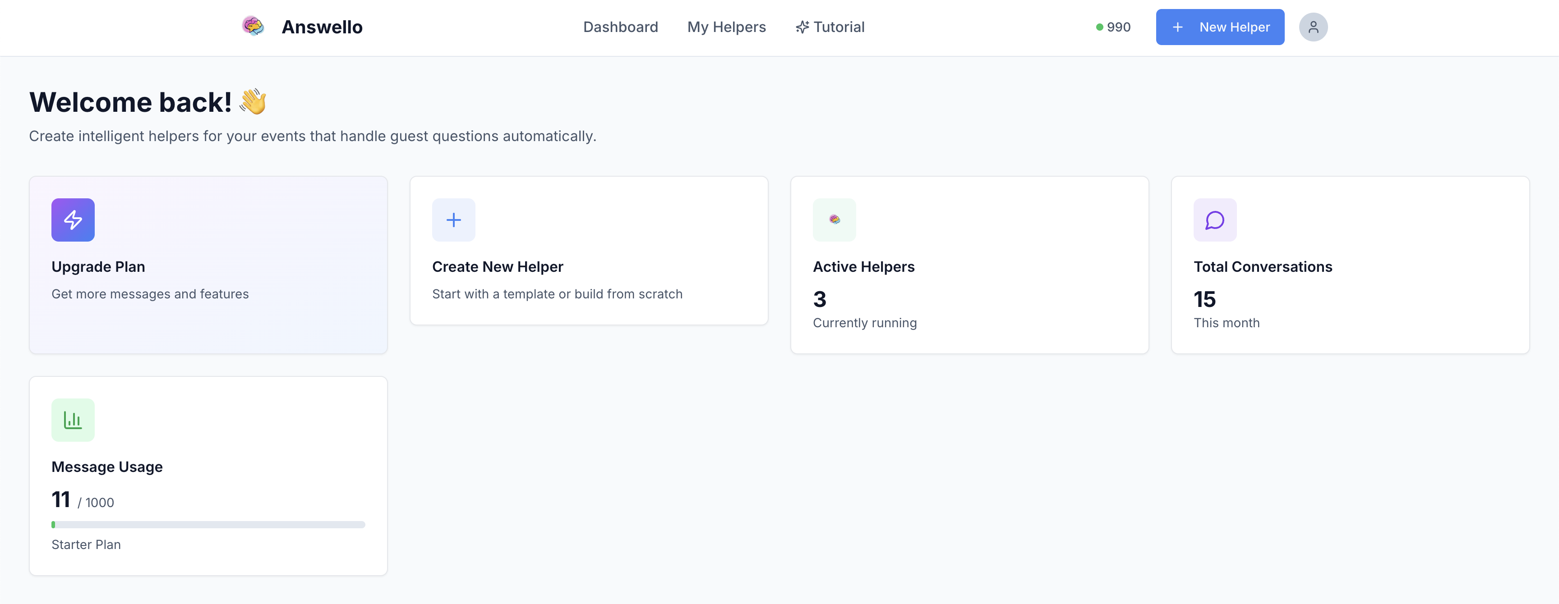Click the 990 credits counter

[x=1118, y=27]
